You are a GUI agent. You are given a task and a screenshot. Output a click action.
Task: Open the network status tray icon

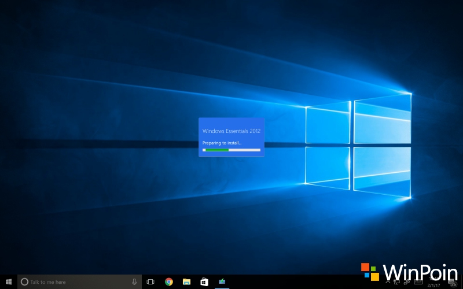(x=396, y=282)
